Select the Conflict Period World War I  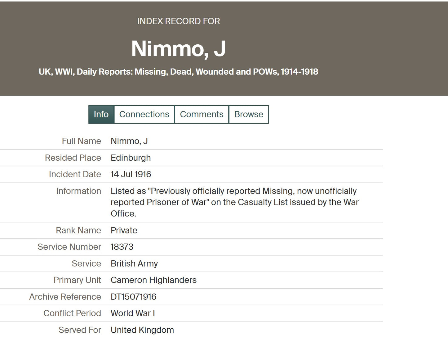(x=133, y=313)
